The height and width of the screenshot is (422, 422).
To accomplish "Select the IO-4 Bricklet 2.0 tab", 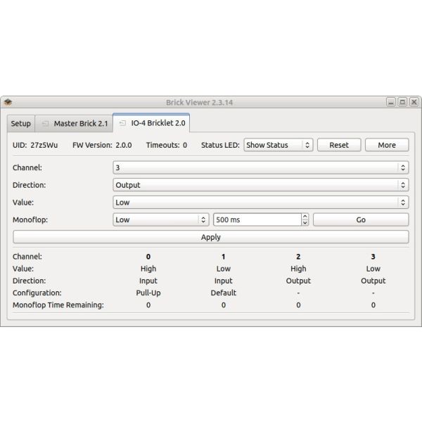I will click(151, 123).
